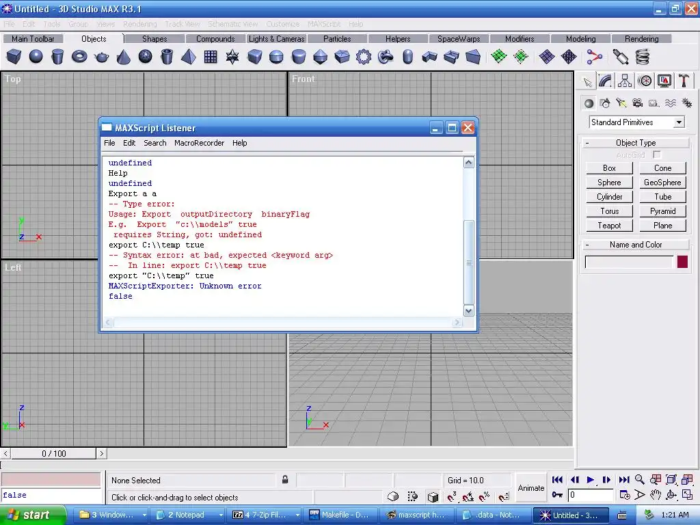The image size is (700, 525).
Task: Click the object name input field
Action: [x=628, y=262]
